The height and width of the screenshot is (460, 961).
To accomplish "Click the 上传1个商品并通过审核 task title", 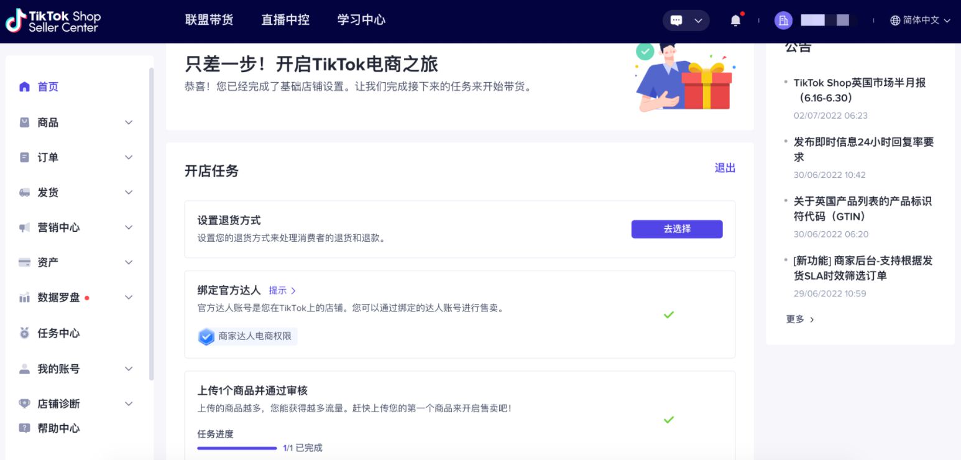I will click(x=252, y=390).
